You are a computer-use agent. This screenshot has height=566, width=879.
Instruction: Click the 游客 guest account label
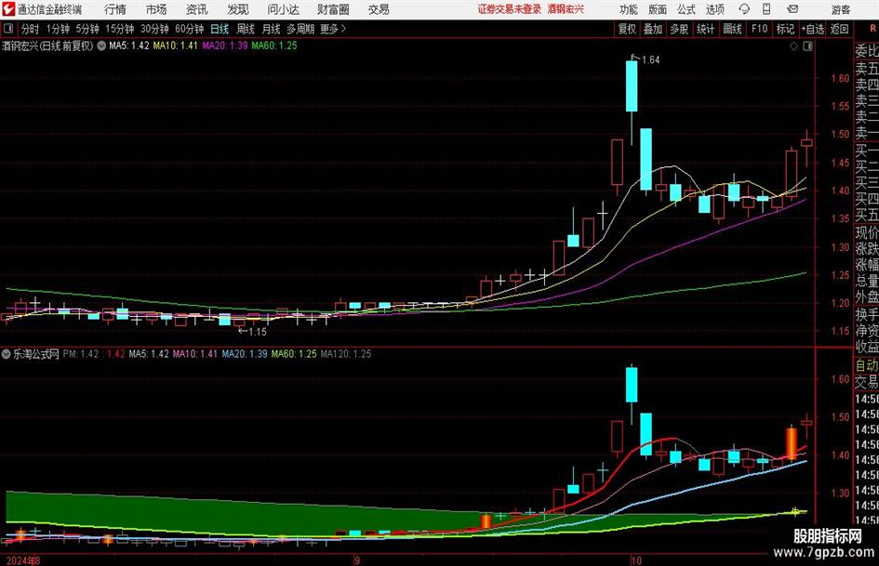point(841,9)
